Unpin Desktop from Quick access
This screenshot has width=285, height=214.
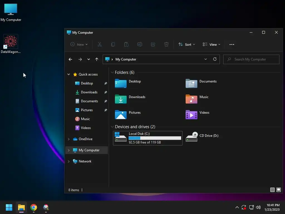pos(105,83)
